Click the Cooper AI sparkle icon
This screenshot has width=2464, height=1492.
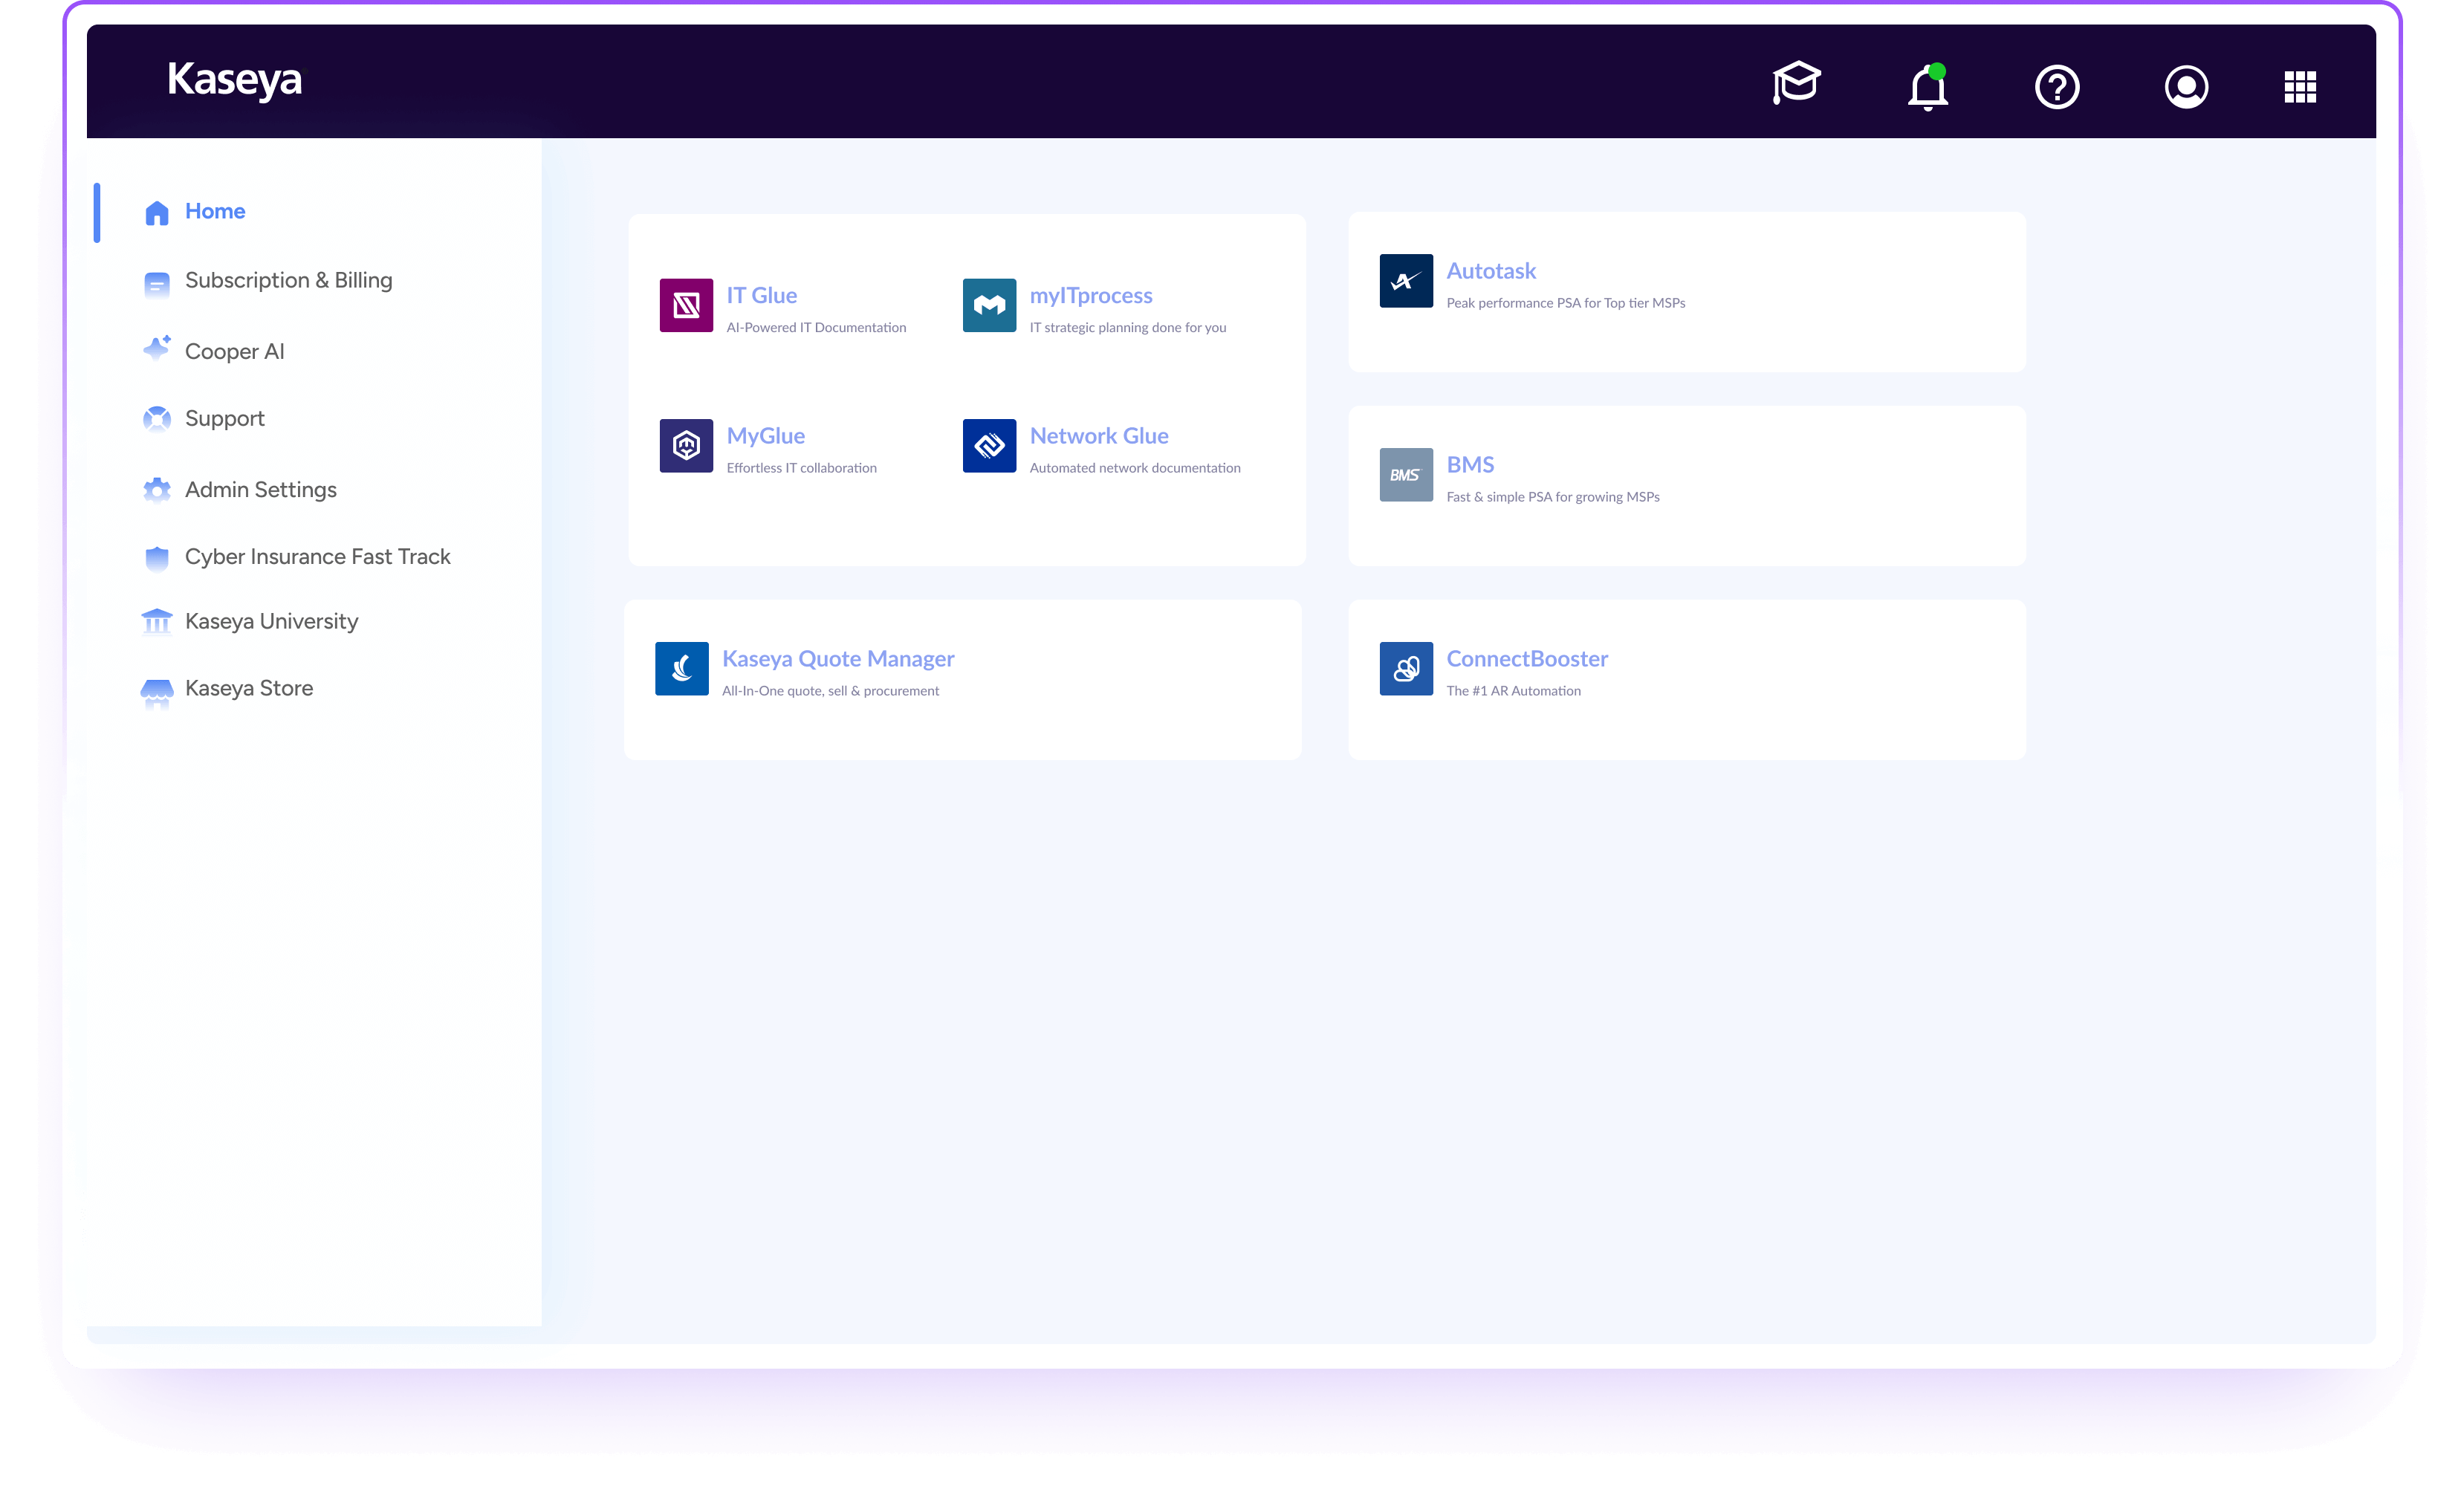(x=157, y=348)
